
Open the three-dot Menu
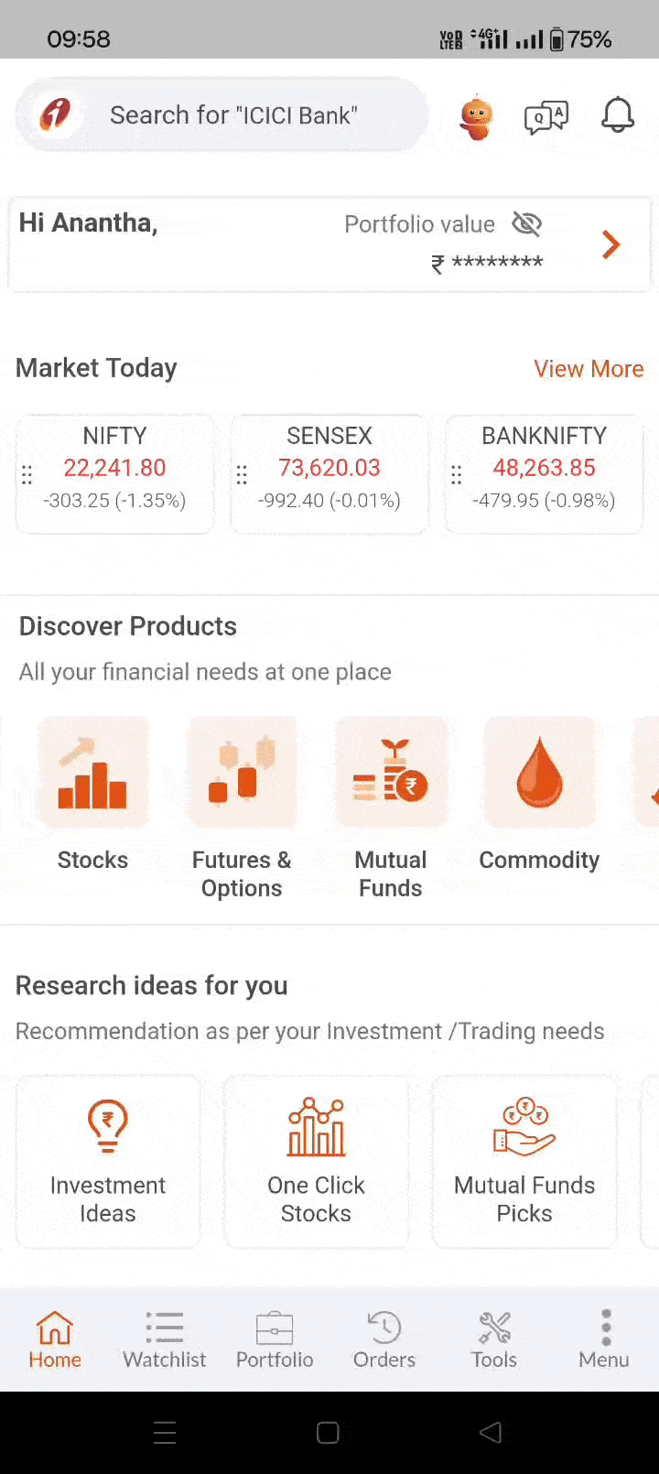[604, 1339]
